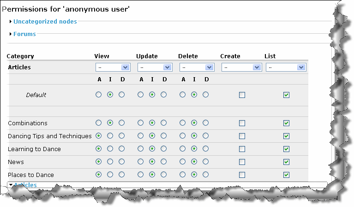Uncheck the List box for Combinations
The height and width of the screenshot is (207, 354).
[x=286, y=123]
